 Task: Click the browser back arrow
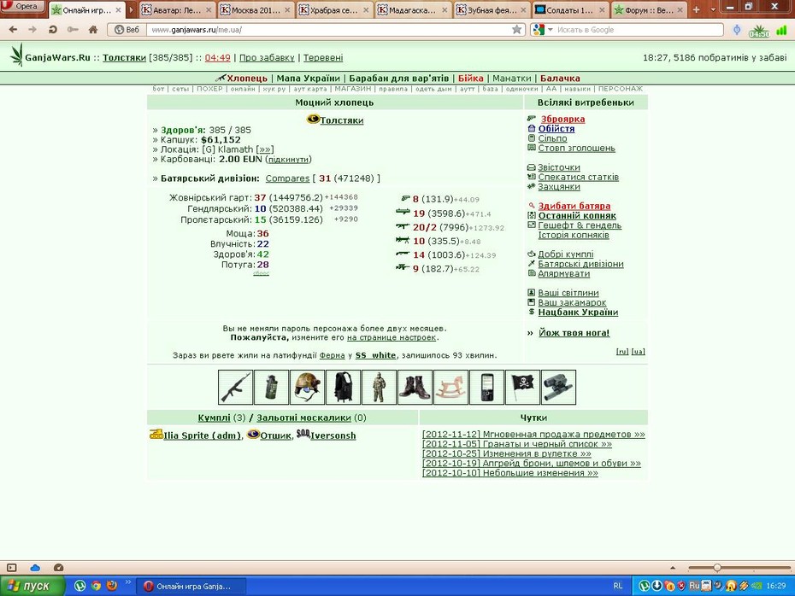click(13, 30)
